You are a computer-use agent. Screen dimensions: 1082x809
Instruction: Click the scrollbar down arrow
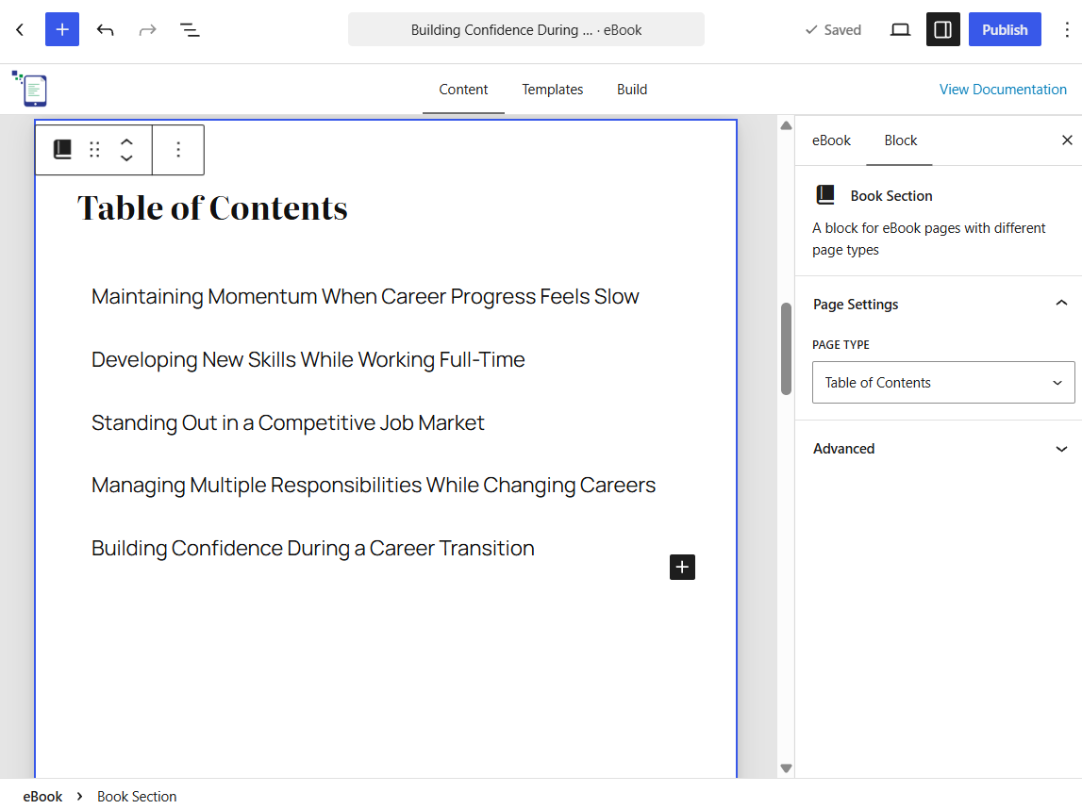(x=786, y=768)
